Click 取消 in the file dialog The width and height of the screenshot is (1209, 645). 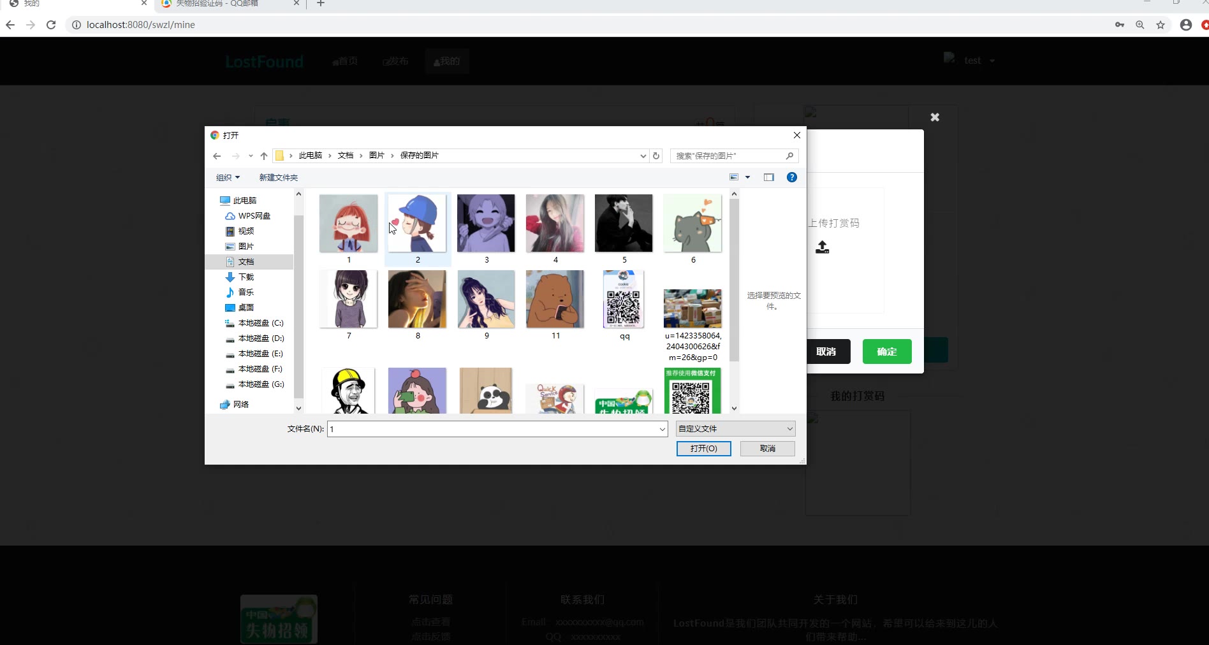point(768,449)
